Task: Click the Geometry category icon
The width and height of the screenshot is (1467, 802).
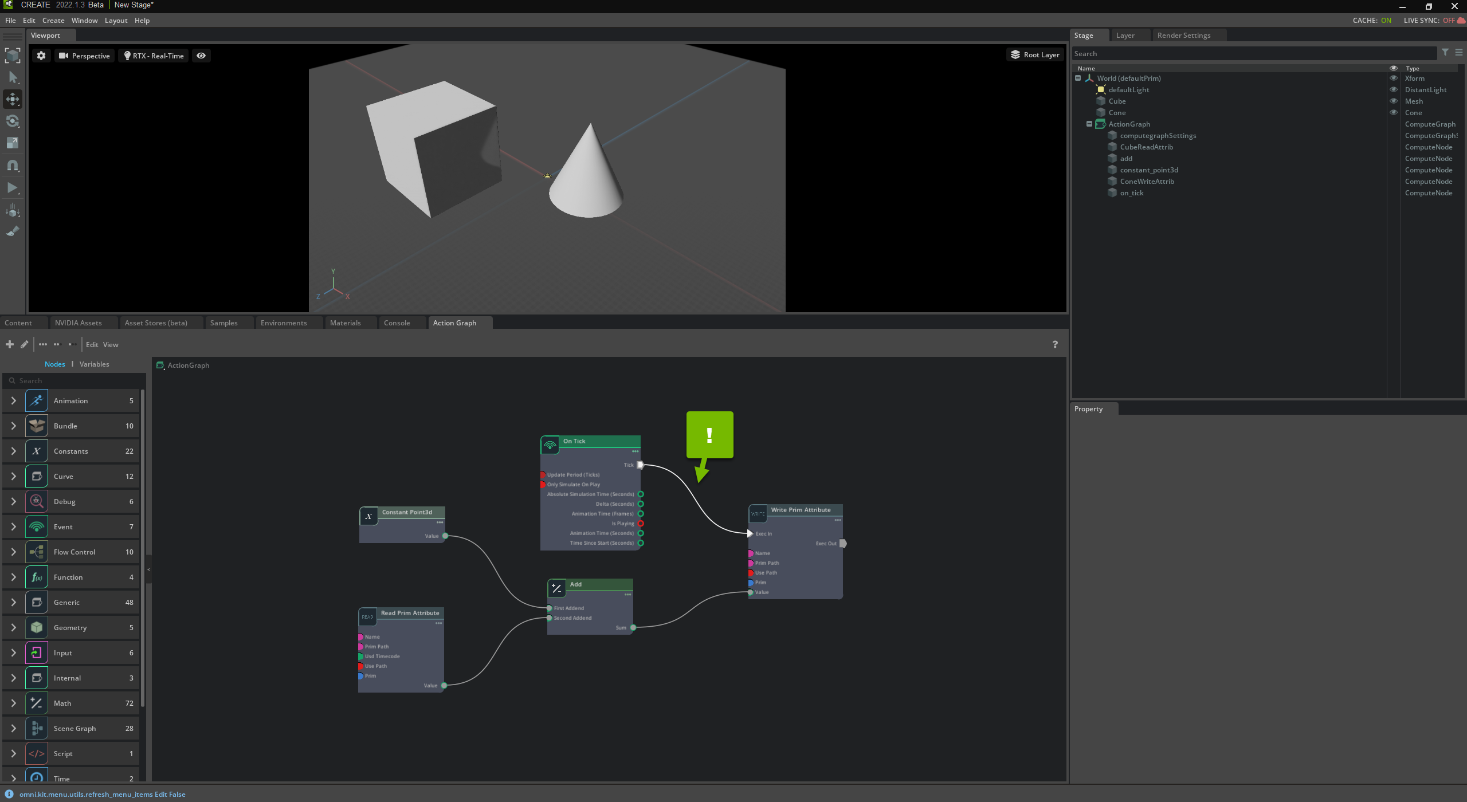Action: click(x=37, y=627)
